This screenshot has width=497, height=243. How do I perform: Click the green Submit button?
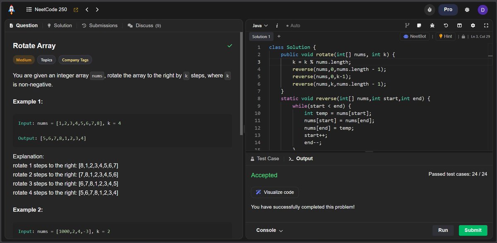473,230
